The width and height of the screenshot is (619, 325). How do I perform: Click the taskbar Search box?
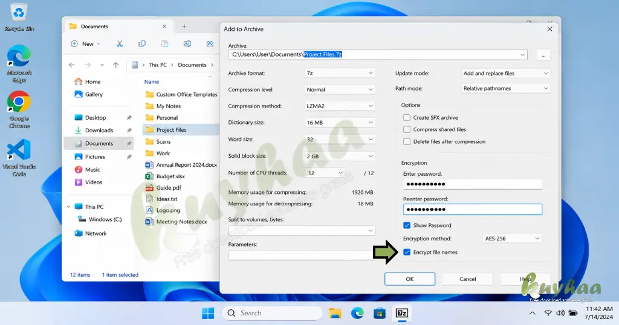[x=272, y=313]
